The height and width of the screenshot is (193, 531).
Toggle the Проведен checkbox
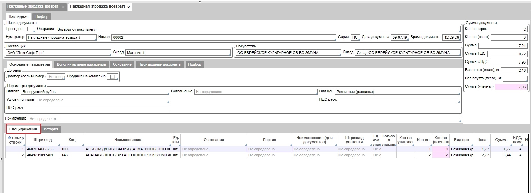31,29
